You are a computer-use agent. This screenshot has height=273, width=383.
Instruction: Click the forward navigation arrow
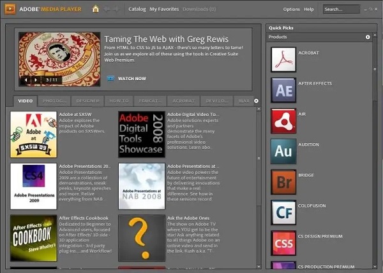(116, 10)
